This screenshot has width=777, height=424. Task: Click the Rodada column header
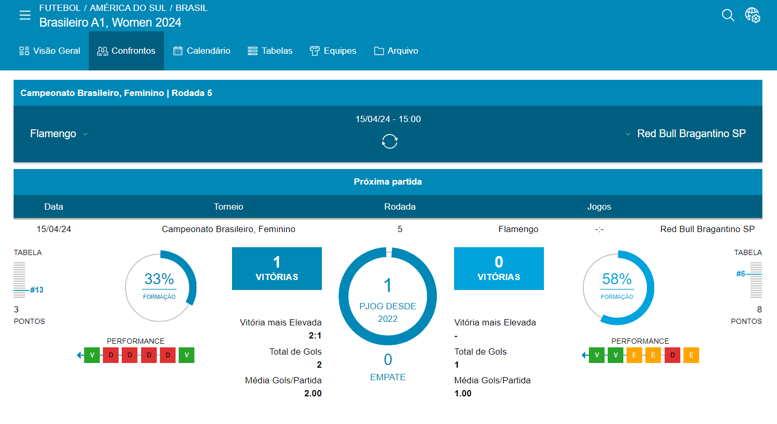(x=400, y=207)
